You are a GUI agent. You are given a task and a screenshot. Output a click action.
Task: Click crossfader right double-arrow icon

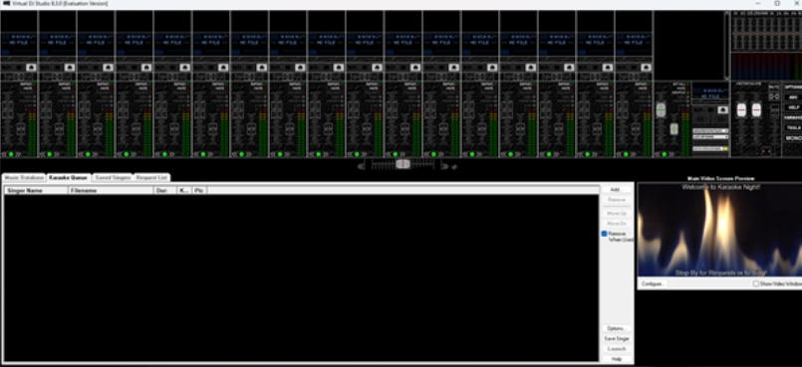click(444, 166)
